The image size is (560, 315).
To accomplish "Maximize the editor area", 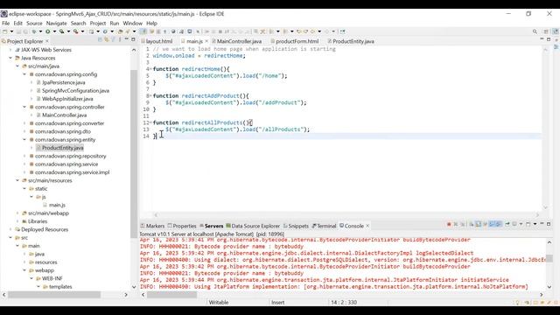I will pos(549,39).
